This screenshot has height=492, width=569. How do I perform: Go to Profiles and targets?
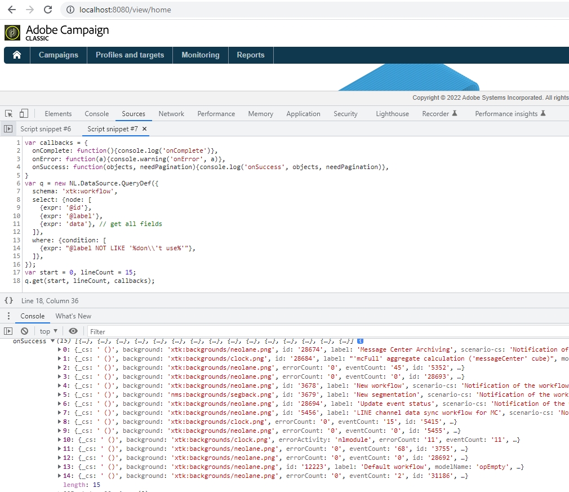coord(130,55)
